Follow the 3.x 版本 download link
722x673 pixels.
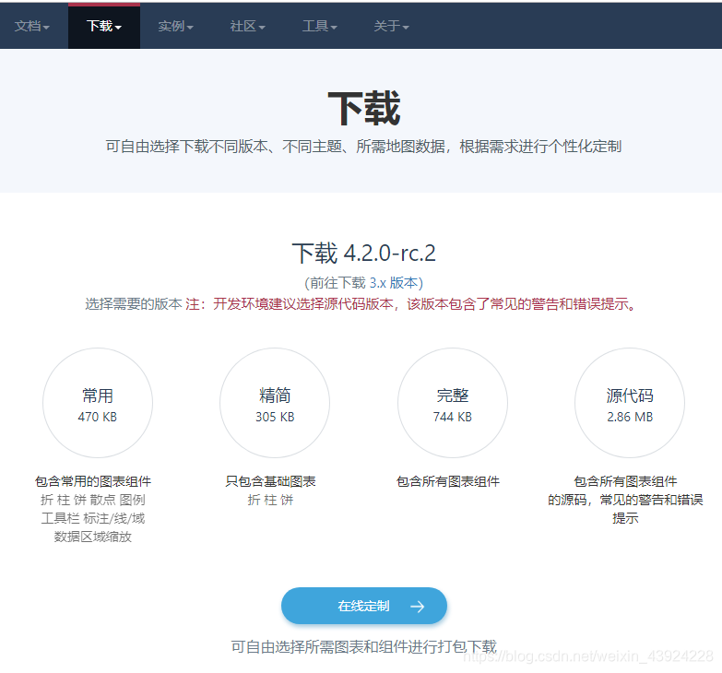tap(394, 283)
